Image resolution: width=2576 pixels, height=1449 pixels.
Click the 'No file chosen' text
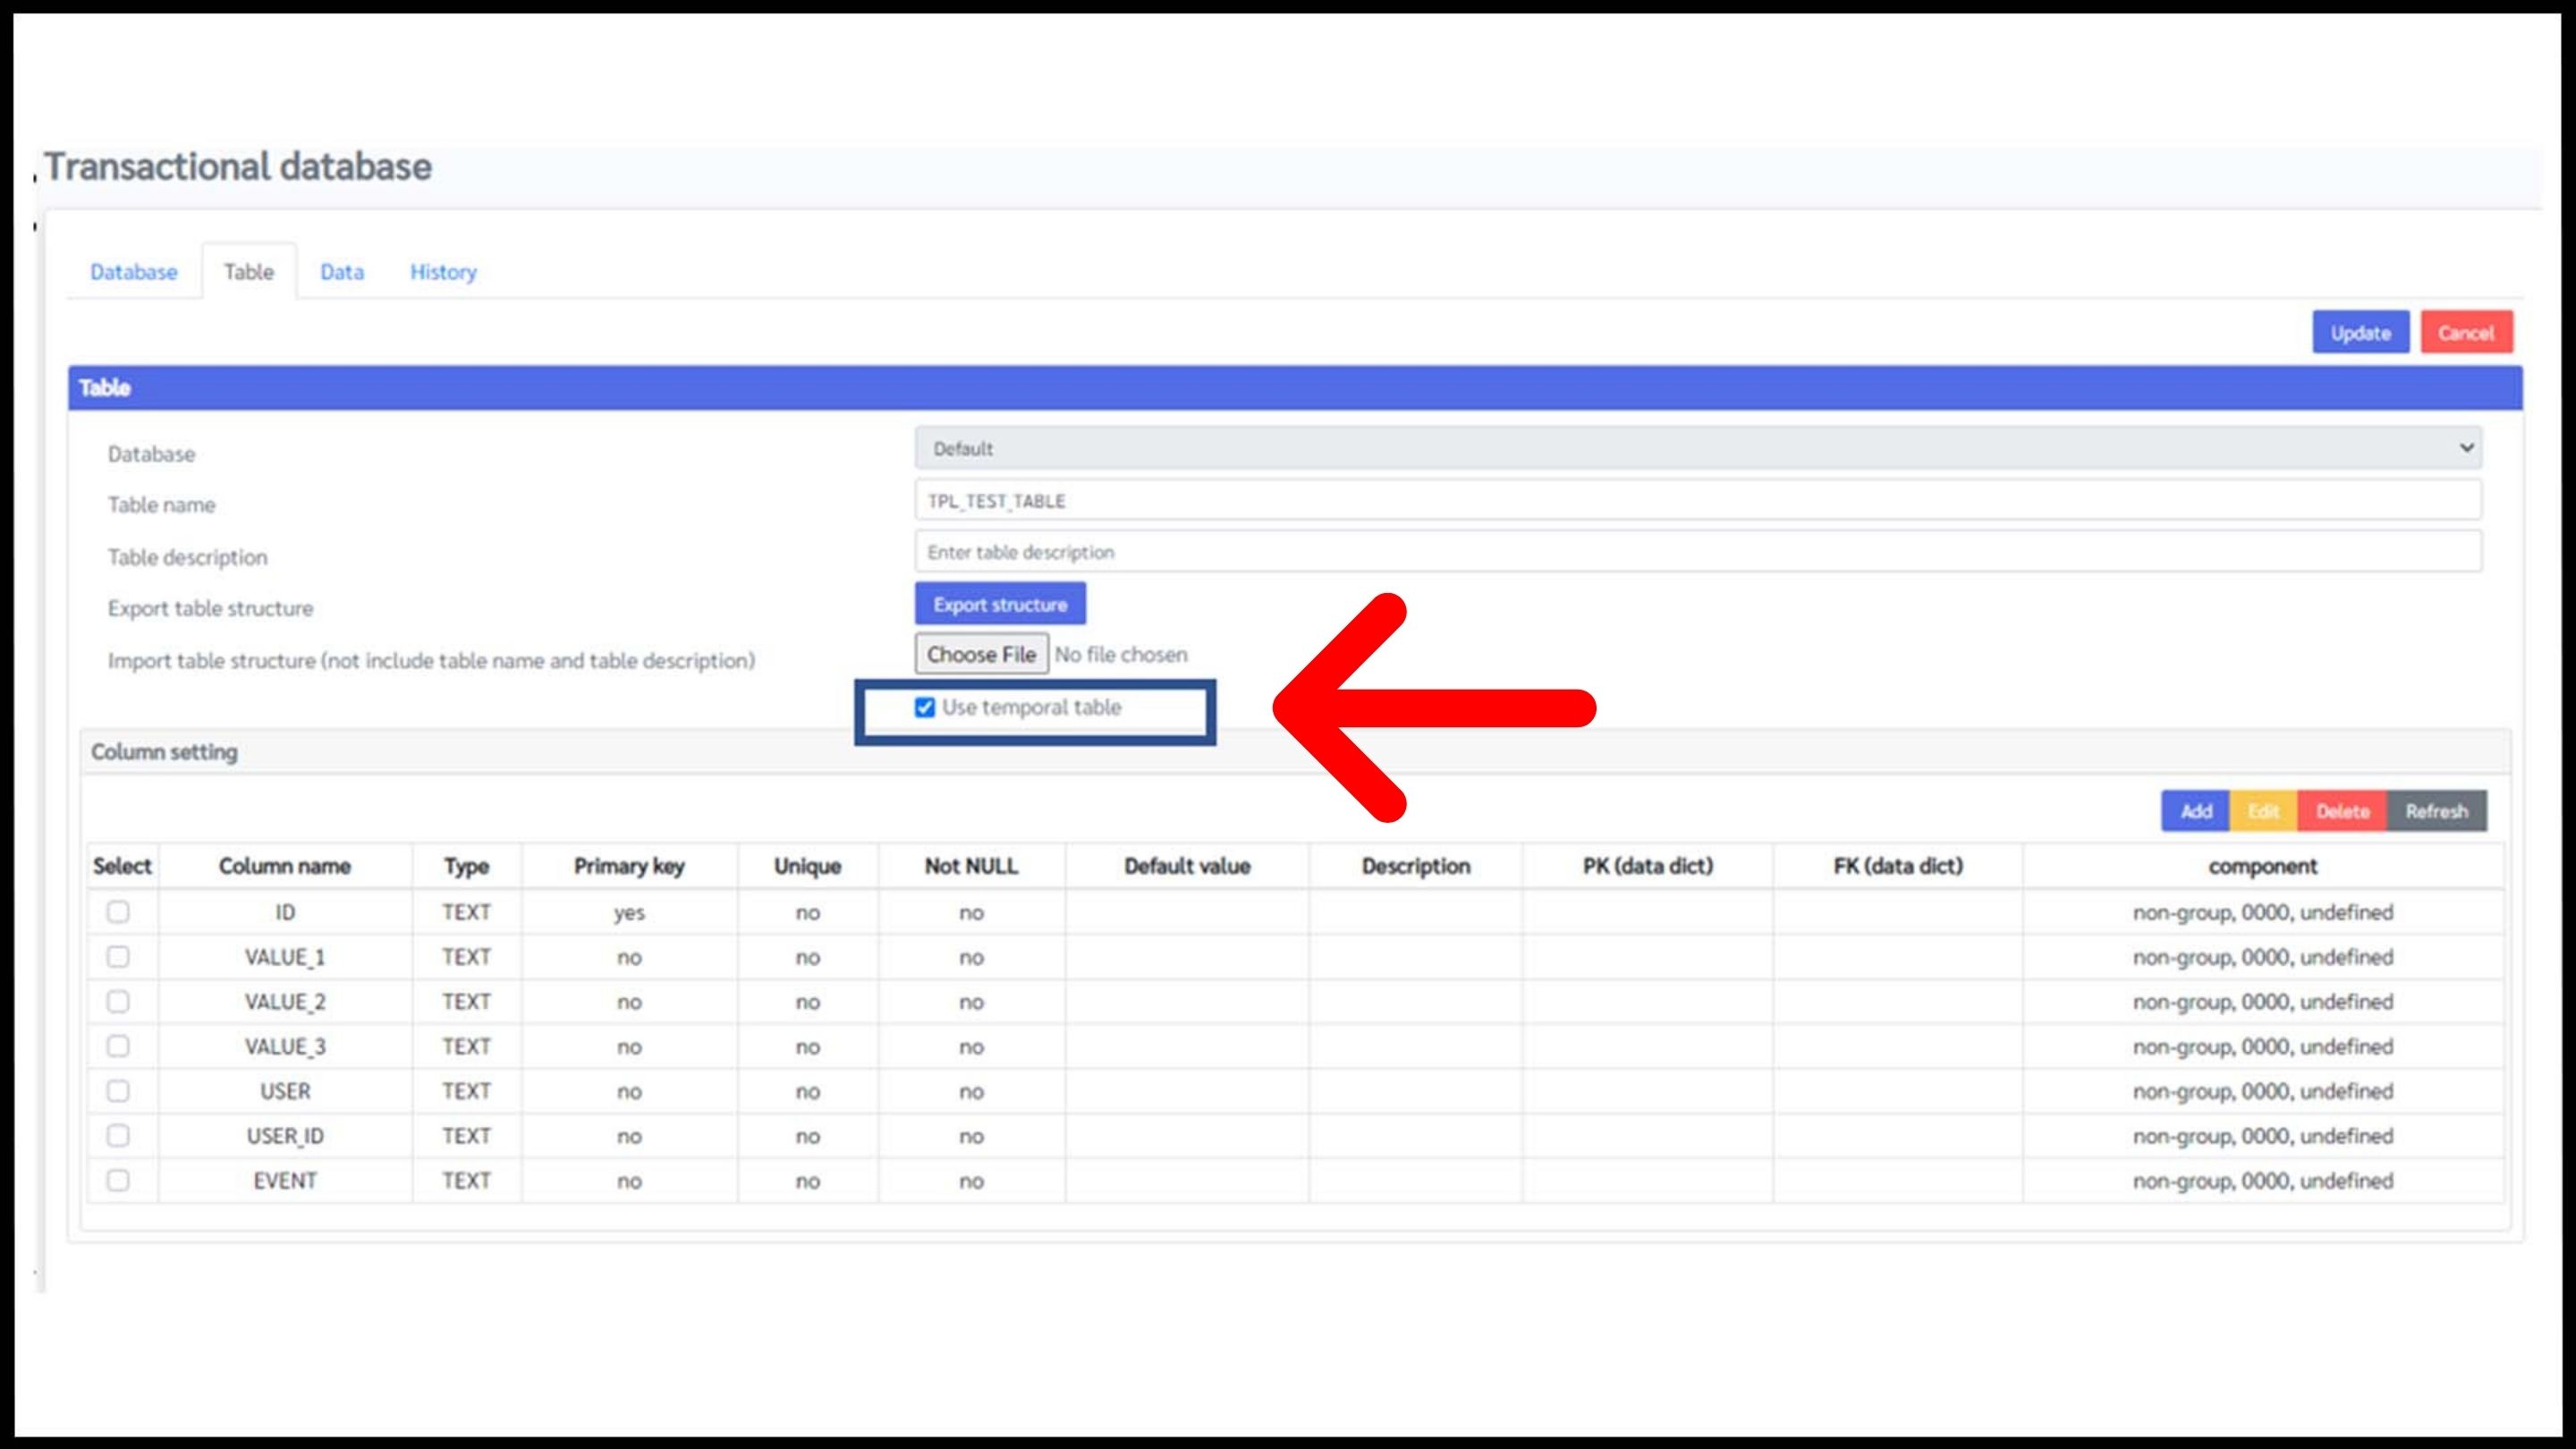click(x=1121, y=654)
